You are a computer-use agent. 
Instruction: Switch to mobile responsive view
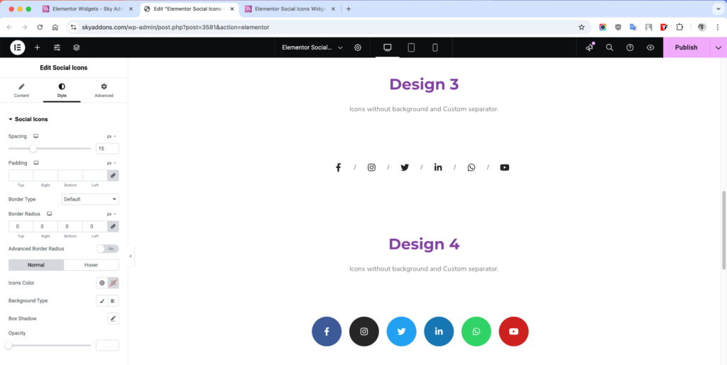click(435, 47)
